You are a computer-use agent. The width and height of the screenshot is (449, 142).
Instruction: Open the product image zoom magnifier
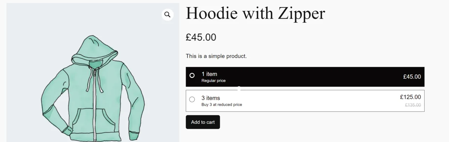click(167, 15)
